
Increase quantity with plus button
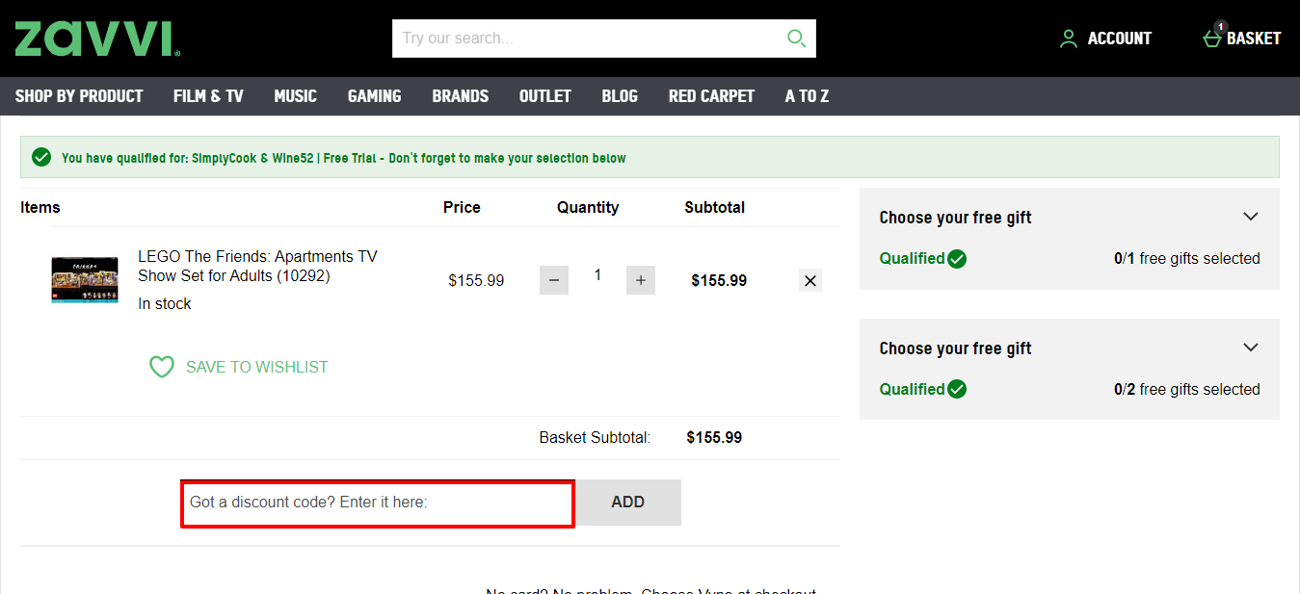tap(641, 281)
